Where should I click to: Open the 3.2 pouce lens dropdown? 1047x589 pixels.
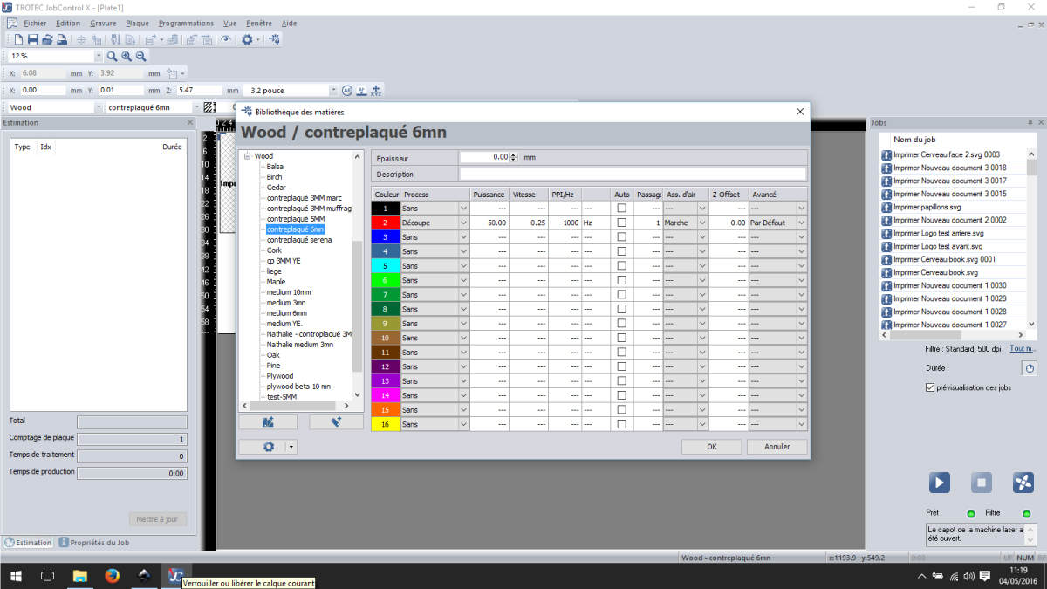[x=333, y=90]
